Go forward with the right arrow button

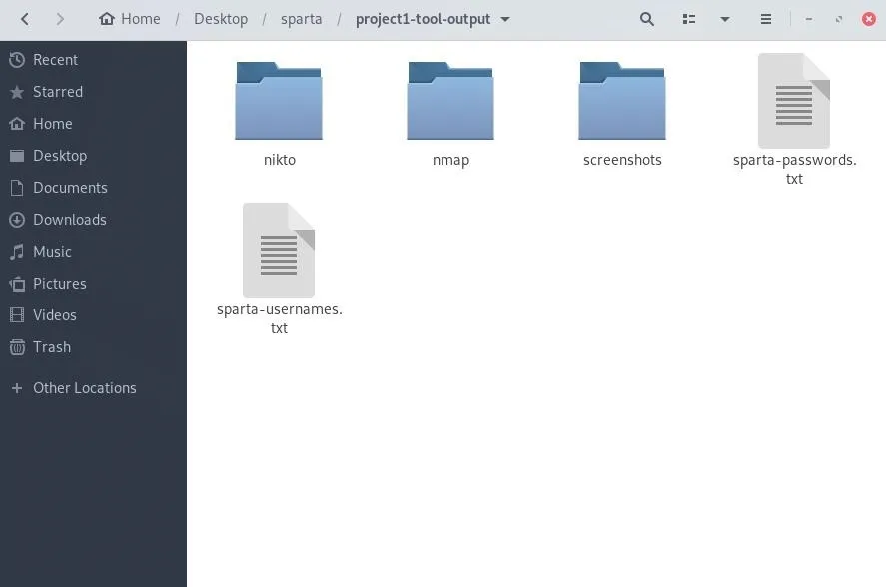click(x=61, y=19)
